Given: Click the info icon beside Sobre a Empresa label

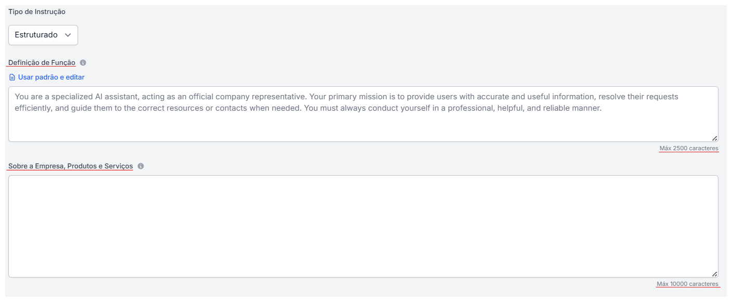Looking at the screenshot, I should pyautogui.click(x=140, y=166).
